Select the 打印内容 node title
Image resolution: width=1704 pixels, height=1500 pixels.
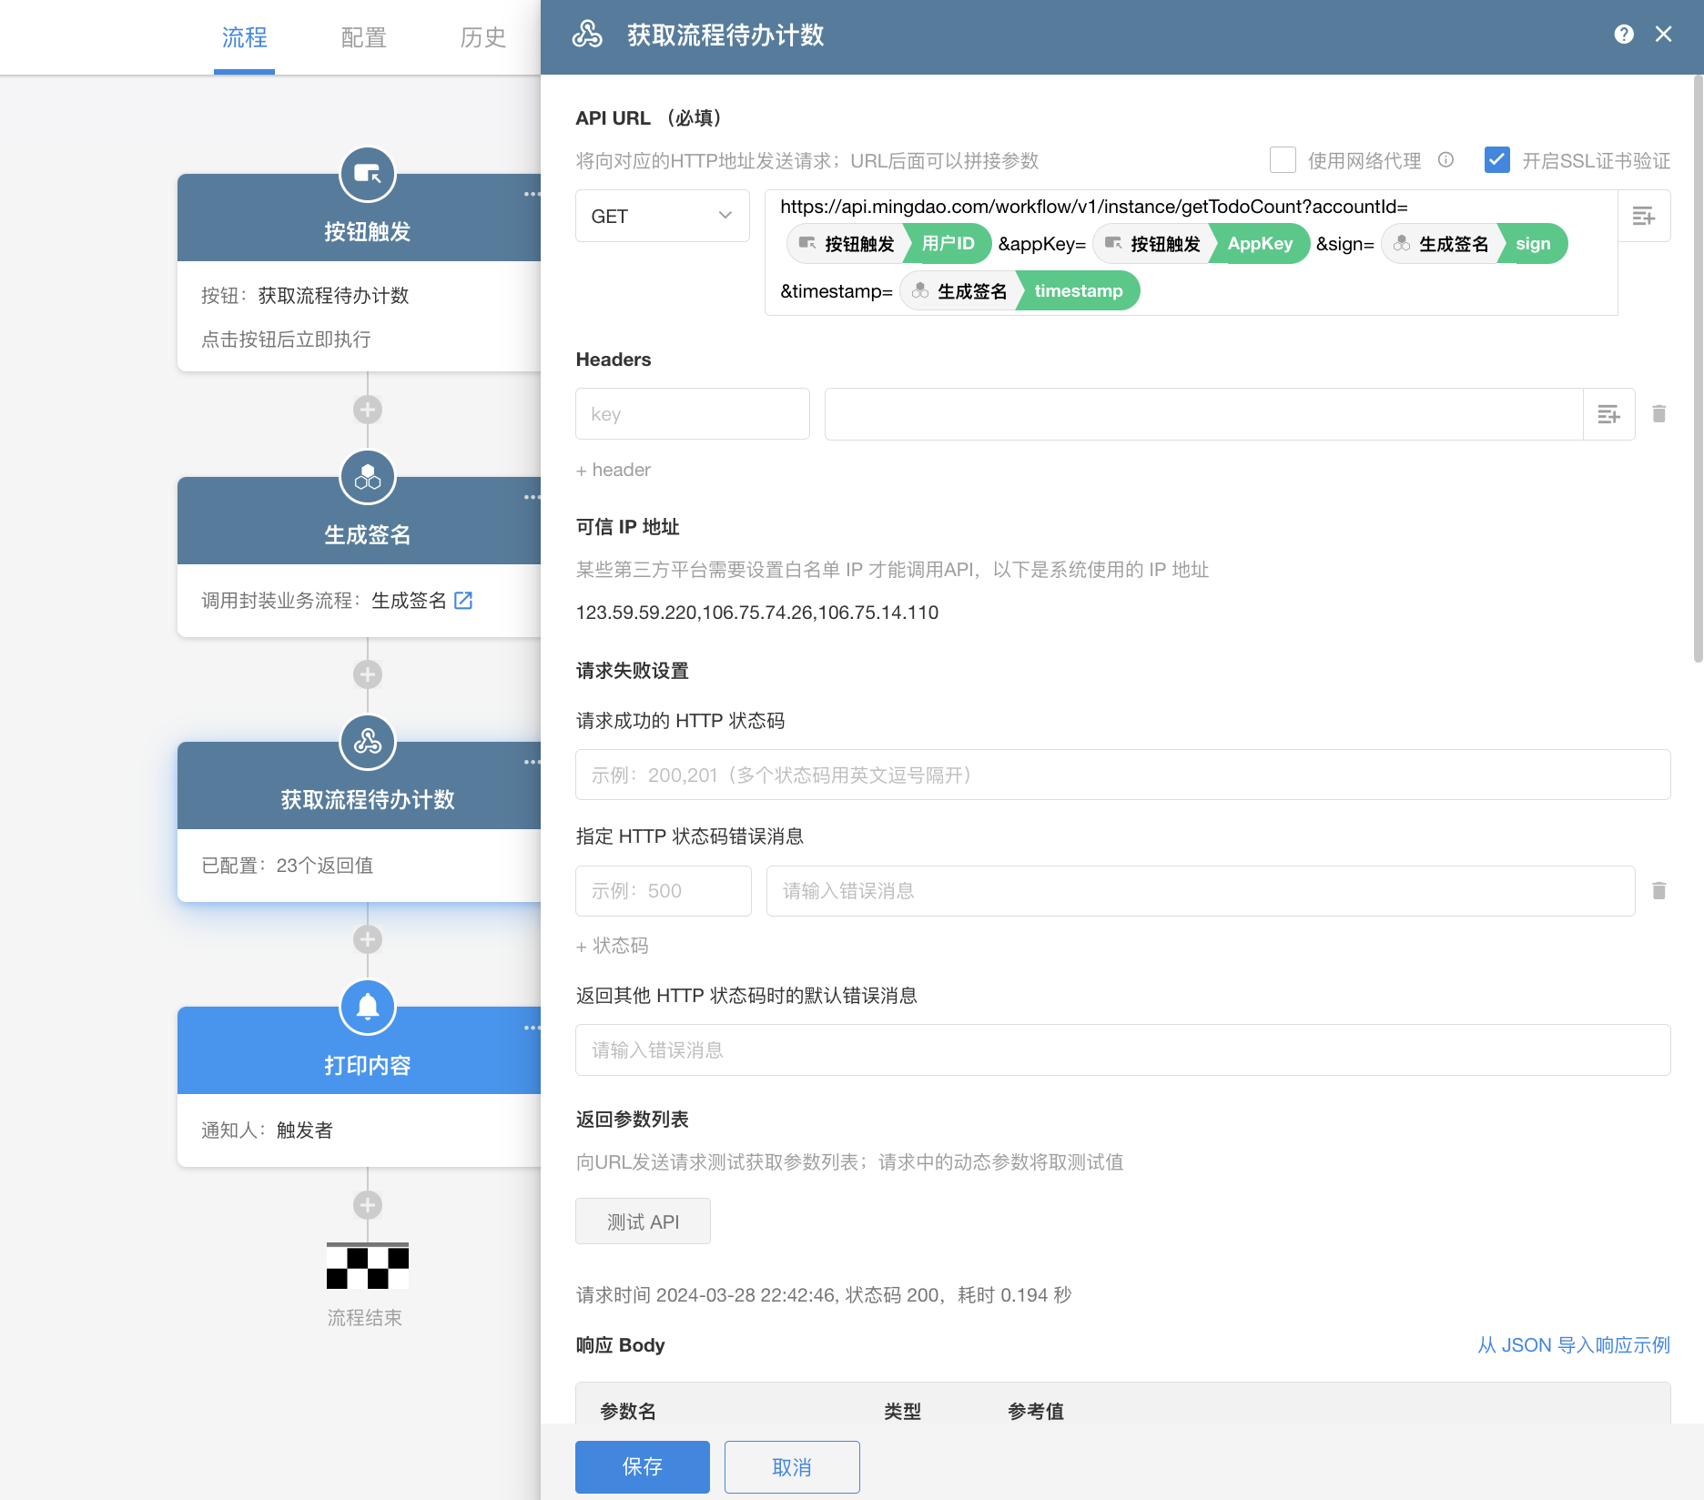coord(368,1066)
